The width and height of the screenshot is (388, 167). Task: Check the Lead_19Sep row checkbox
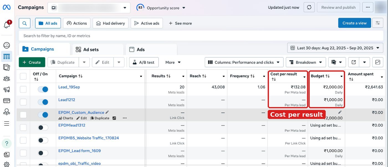(23, 89)
